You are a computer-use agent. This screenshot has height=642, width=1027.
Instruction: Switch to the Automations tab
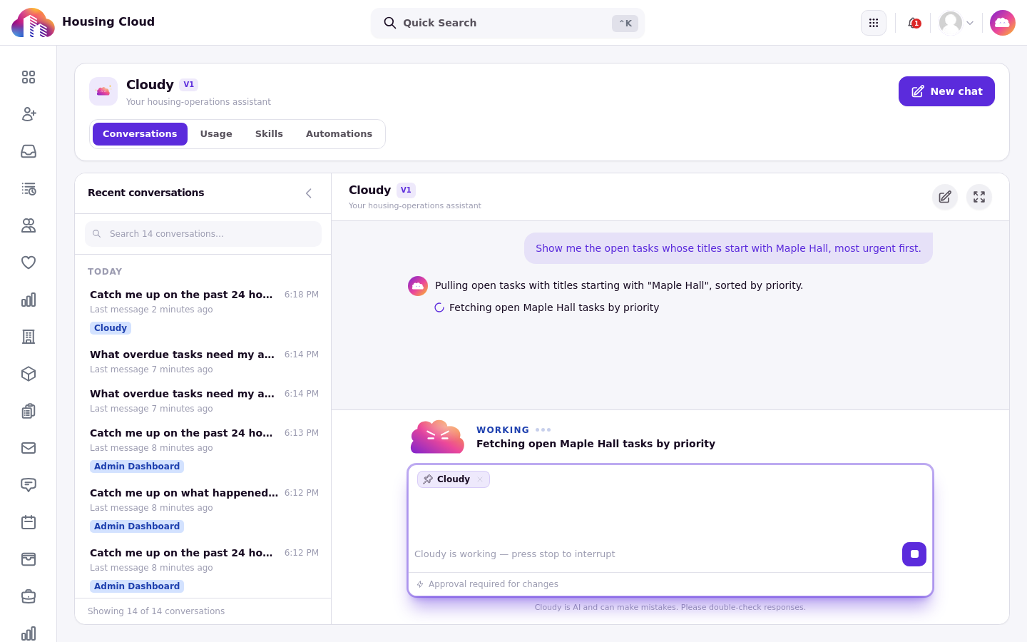point(339,134)
